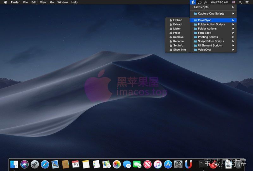Select the highlighted ColorSync folder item
The height and width of the screenshot is (171, 253).
213,20
